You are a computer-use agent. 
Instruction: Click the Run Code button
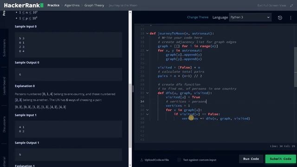(251, 159)
